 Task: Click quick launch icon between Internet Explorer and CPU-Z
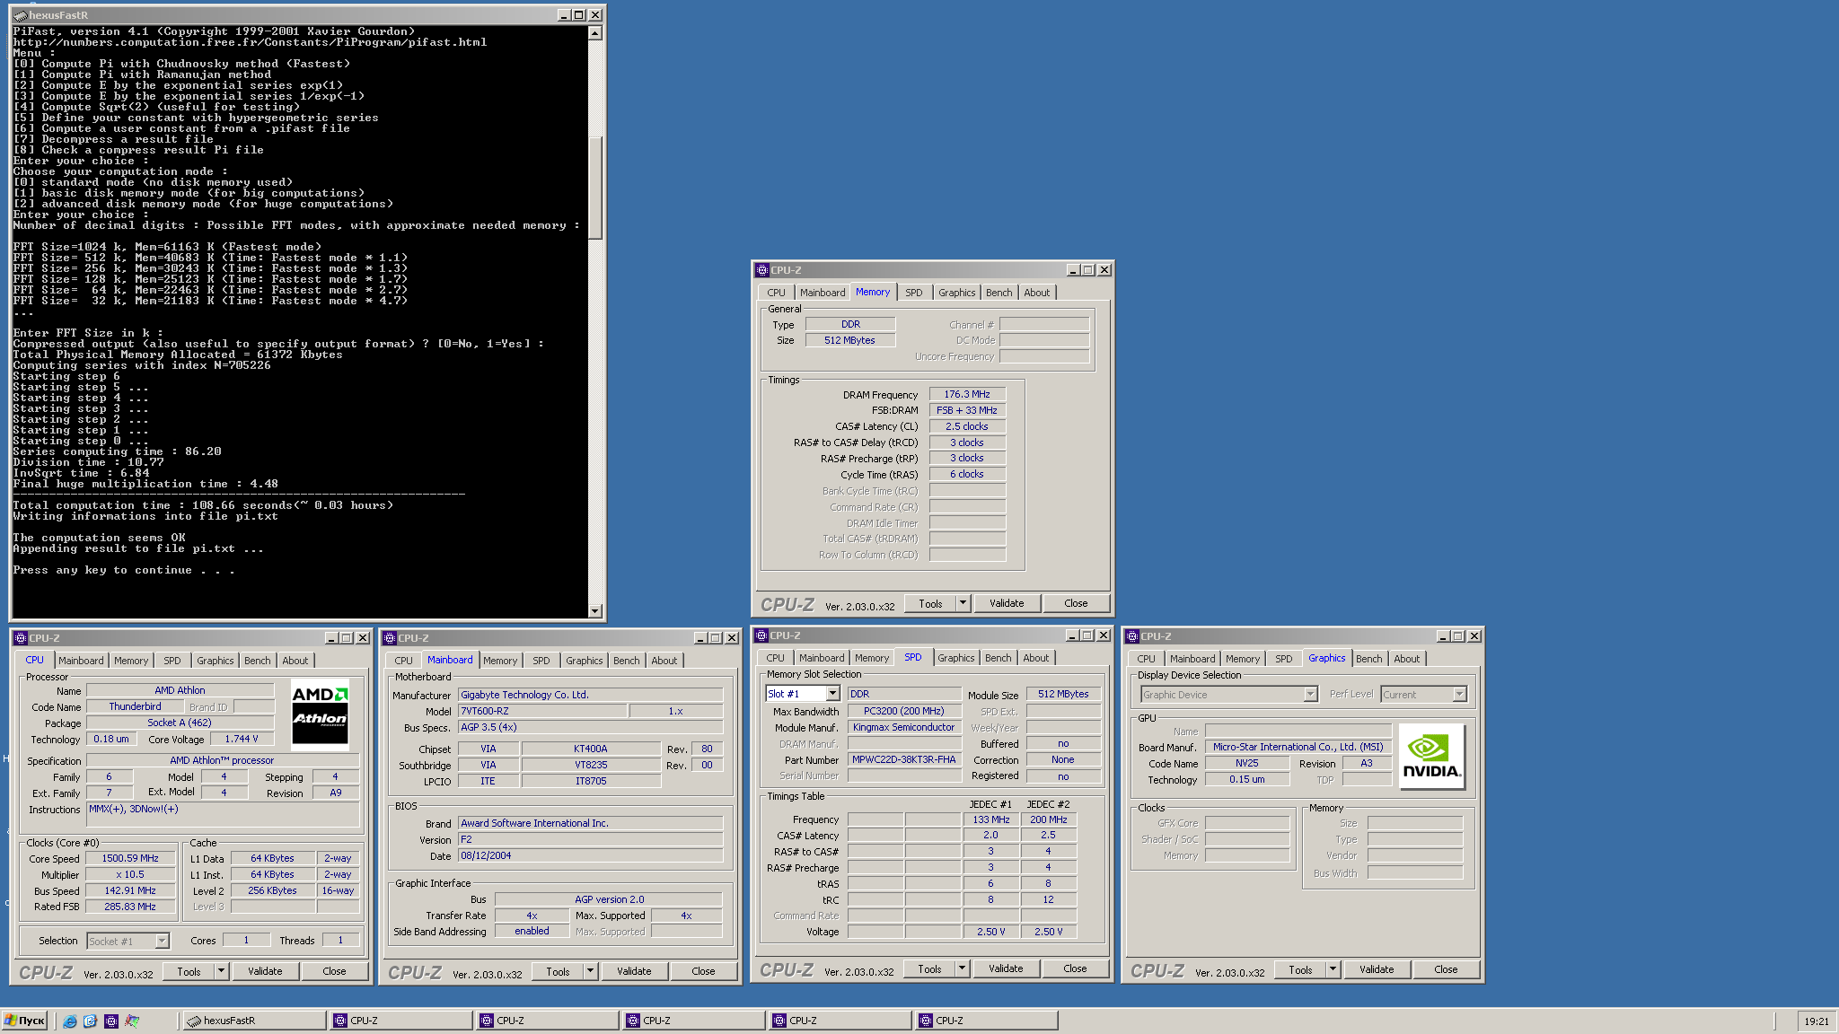[90, 1021]
